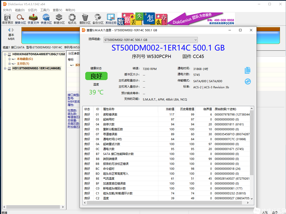Screen dimensions: 286x214
Task: Select 本地磁盘(C:) in the disk tree
Action: [25, 59]
